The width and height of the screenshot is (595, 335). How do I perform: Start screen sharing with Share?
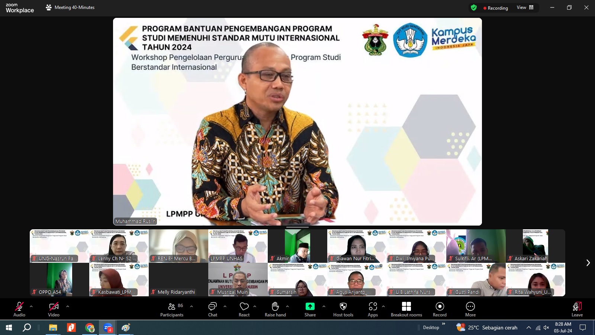click(309, 309)
